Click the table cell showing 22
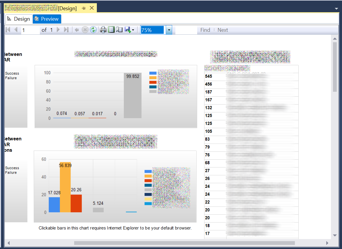 [215, 202]
